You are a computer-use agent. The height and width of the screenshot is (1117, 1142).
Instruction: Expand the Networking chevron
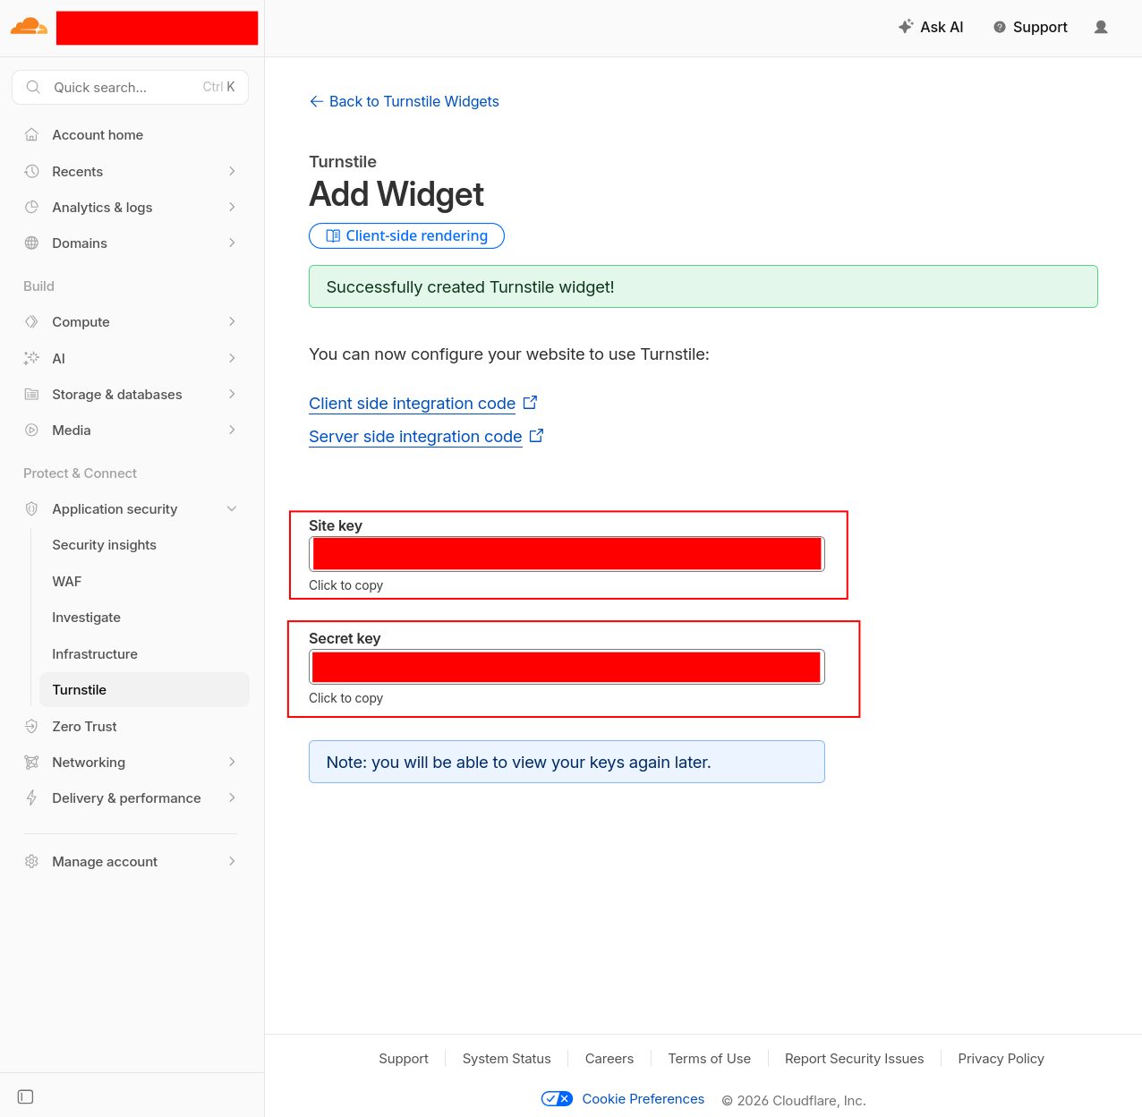[x=232, y=762]
